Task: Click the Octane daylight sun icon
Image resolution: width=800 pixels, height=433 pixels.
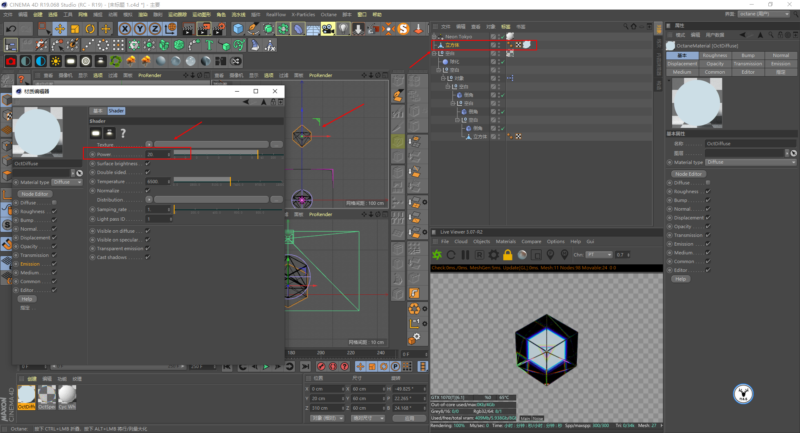Action: point(55,61)
